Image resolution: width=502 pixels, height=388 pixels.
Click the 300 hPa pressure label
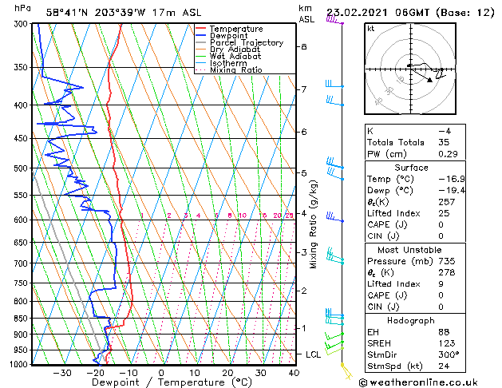click(22, 24)
